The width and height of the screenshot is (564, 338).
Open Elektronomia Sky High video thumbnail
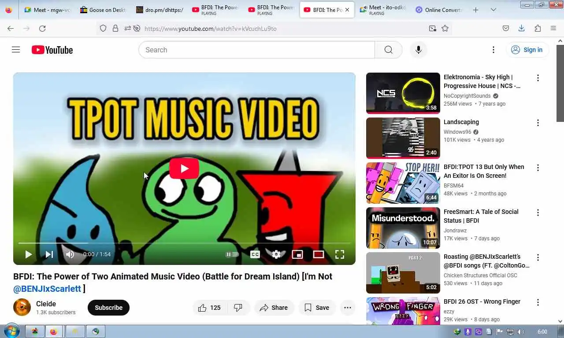pos(403,93)
